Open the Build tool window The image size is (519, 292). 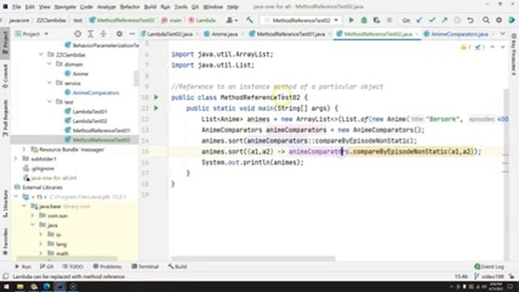pyautogui.click(x=178, y=267)
